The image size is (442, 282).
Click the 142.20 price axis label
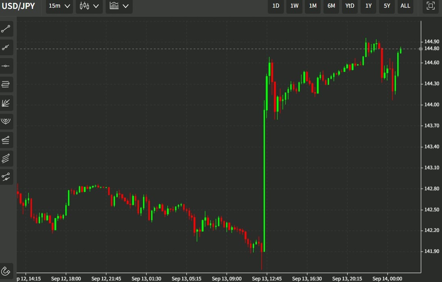432,230
